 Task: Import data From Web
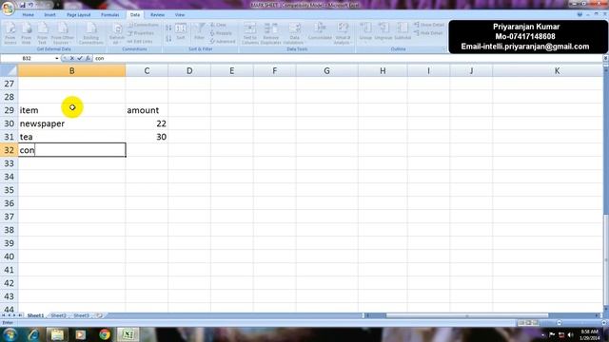pos(26,33)
